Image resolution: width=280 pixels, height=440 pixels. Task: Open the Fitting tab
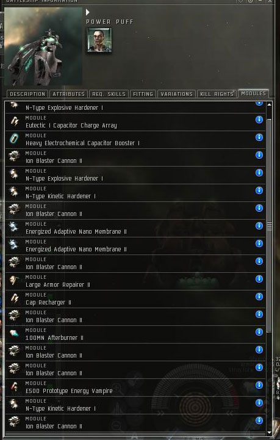143,94
